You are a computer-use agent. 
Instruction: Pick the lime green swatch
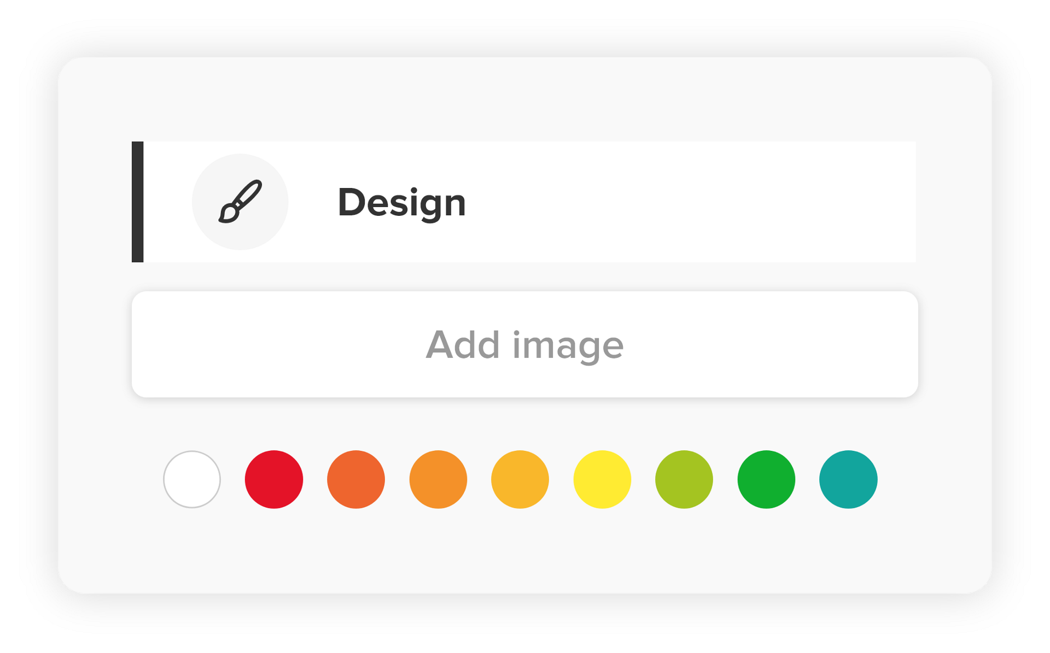click(684, 479)
